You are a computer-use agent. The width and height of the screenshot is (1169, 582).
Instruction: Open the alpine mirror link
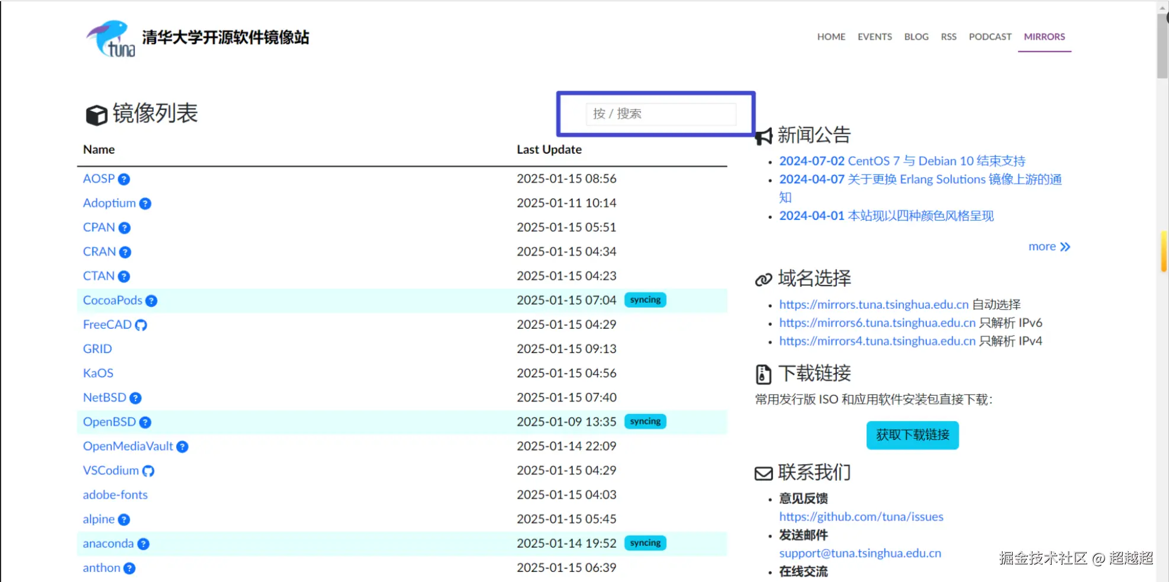(x=99, y=519)
